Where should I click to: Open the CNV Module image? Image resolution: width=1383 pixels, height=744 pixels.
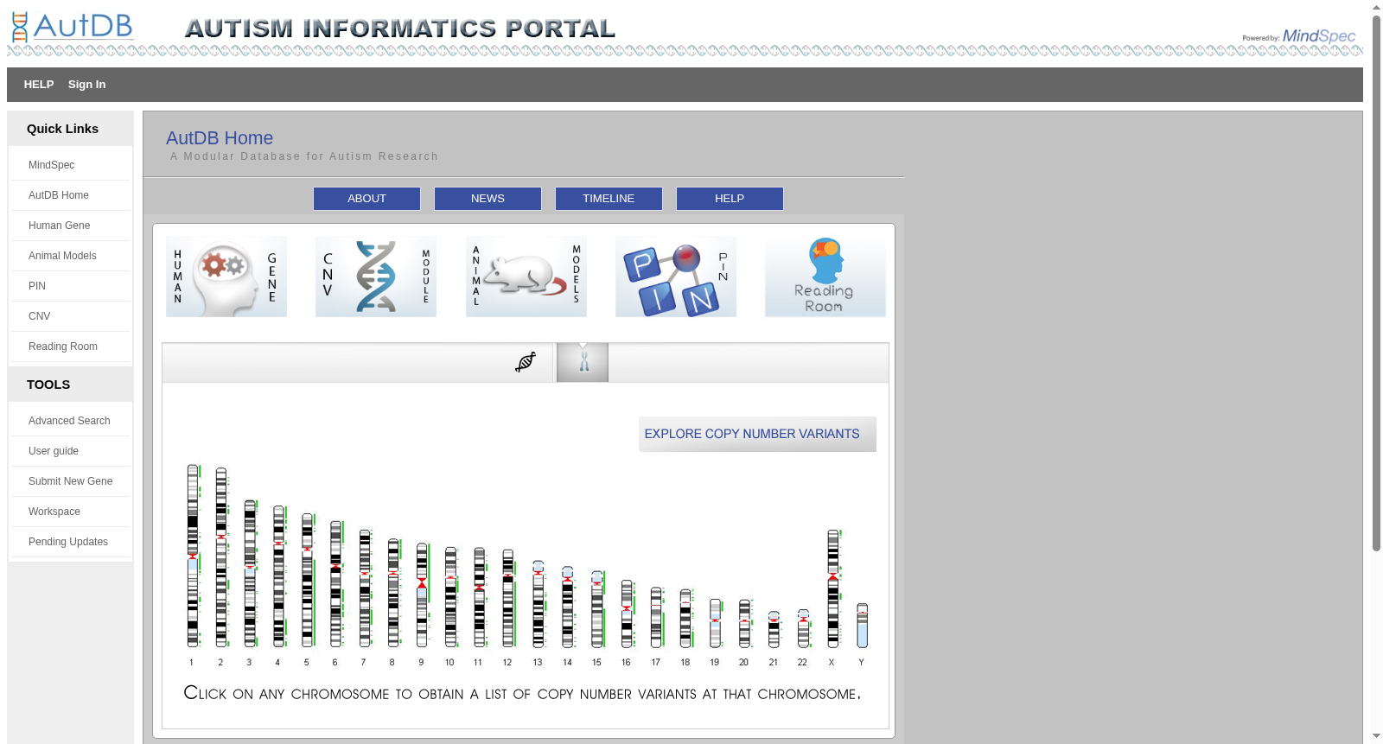click(376, 277)
